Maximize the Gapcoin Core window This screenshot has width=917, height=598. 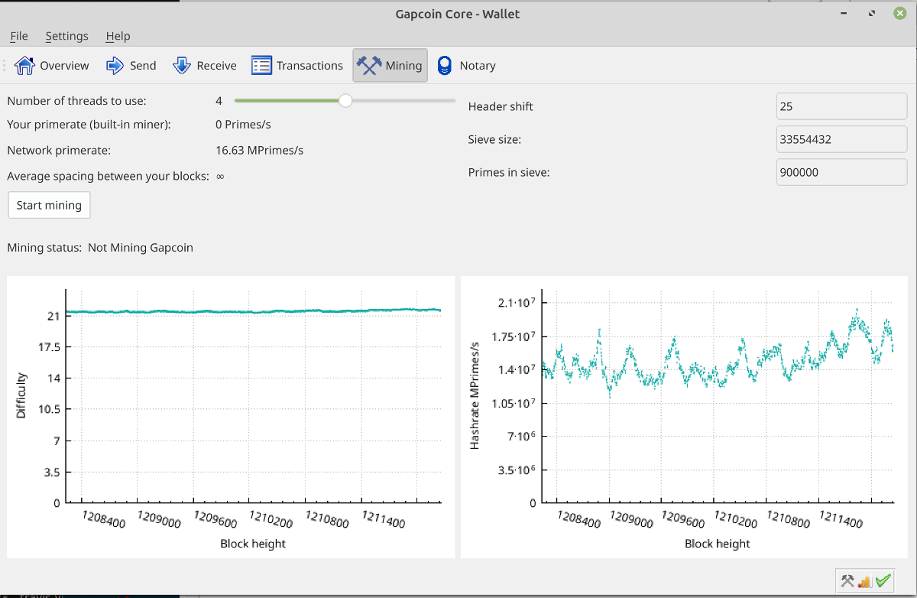coord(871,14)
